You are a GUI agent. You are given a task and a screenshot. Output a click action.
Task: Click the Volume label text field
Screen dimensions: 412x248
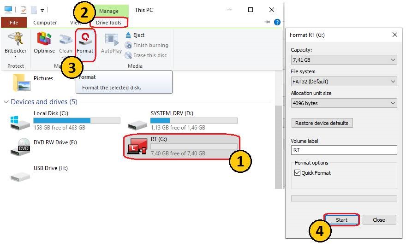pyautogui.click(x=344, y=150)
